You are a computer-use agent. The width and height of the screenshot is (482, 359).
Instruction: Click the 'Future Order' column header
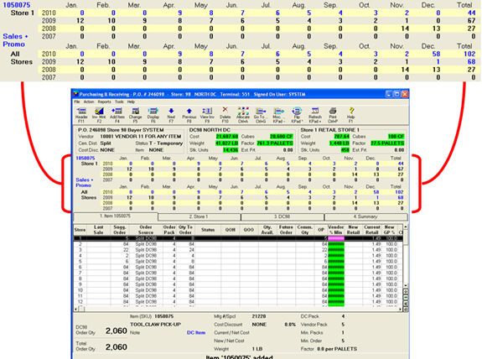pos(286,230)
